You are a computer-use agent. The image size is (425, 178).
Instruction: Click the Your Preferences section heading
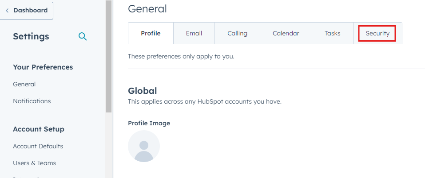point(43,67)
